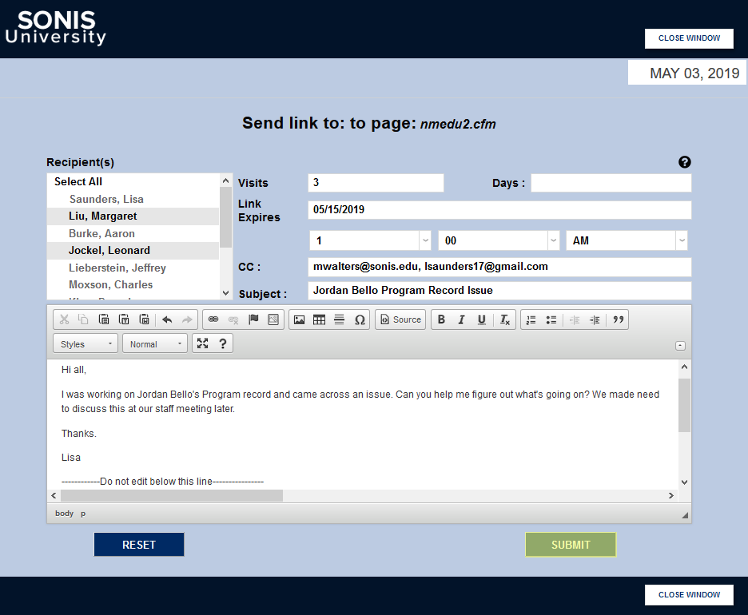Open the Styles dropdown
This screenshot has width=748, height=615.
coord(86,343)
